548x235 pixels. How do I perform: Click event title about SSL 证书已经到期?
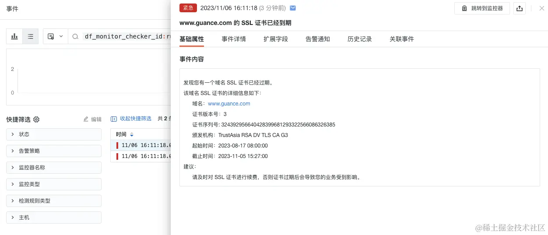click(235, 23)
